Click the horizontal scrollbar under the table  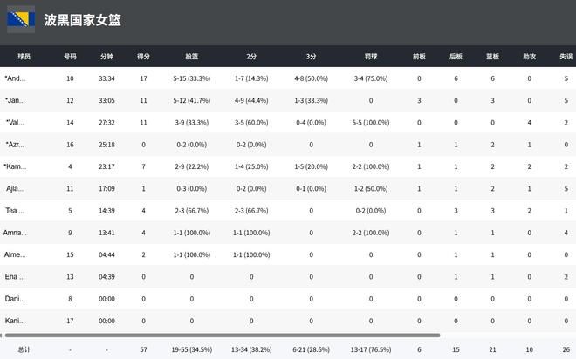[x=218, y=335]
